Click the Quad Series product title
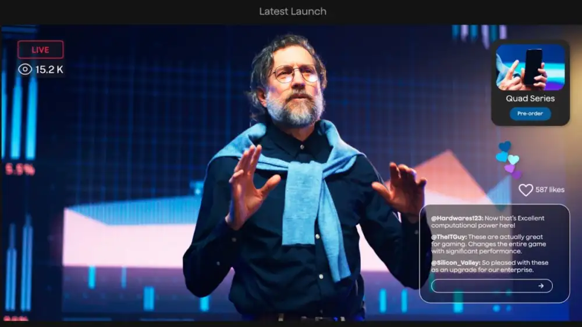Screen dimensions: 582x327 click(x=530, y=98)
